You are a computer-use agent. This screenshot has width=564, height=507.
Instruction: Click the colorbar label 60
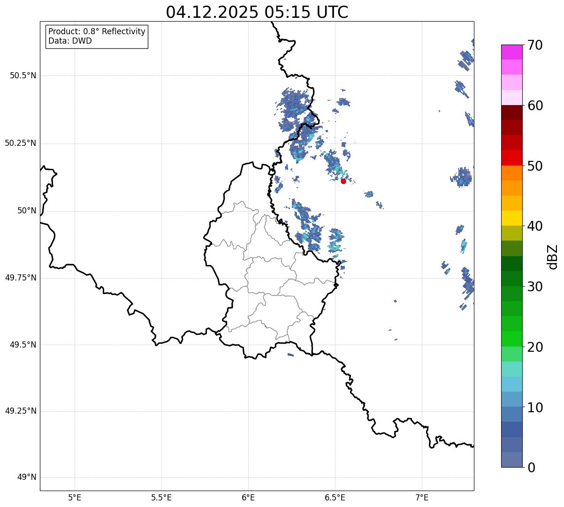tap(535, 106)
